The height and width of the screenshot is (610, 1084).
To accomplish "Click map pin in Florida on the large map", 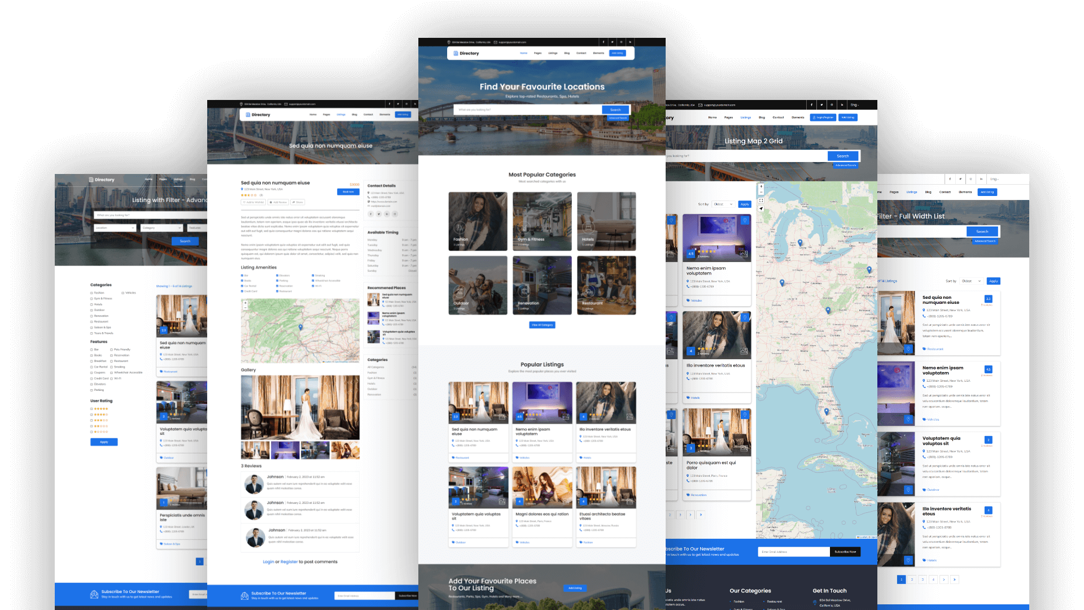I will tap(827, 412).
